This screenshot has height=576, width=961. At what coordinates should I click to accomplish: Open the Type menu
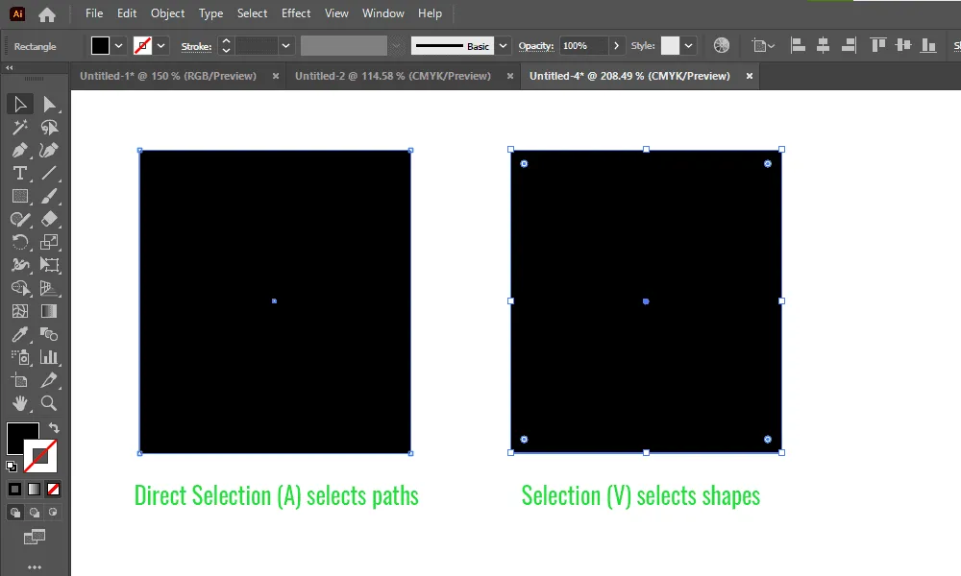tap(210, 12)
